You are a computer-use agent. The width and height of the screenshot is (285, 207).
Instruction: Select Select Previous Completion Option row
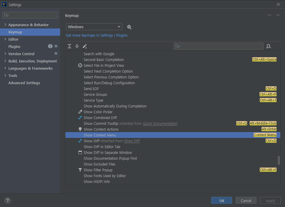coord(173,77)
